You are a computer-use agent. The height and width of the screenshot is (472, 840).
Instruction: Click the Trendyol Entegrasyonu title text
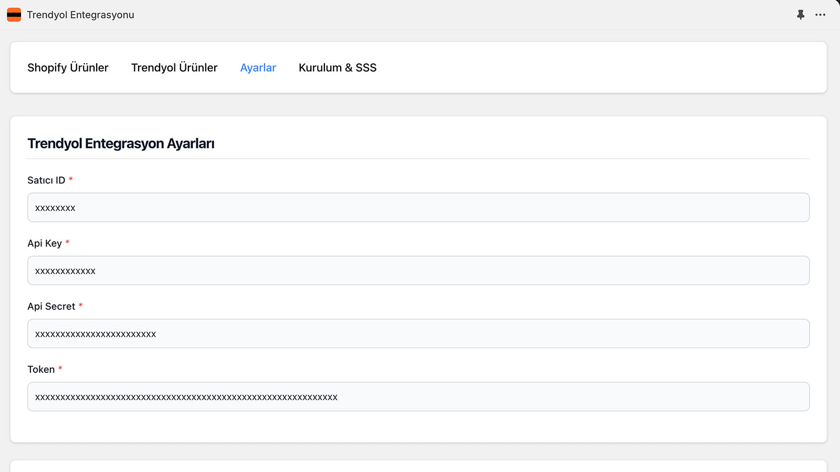pos(80,15)
